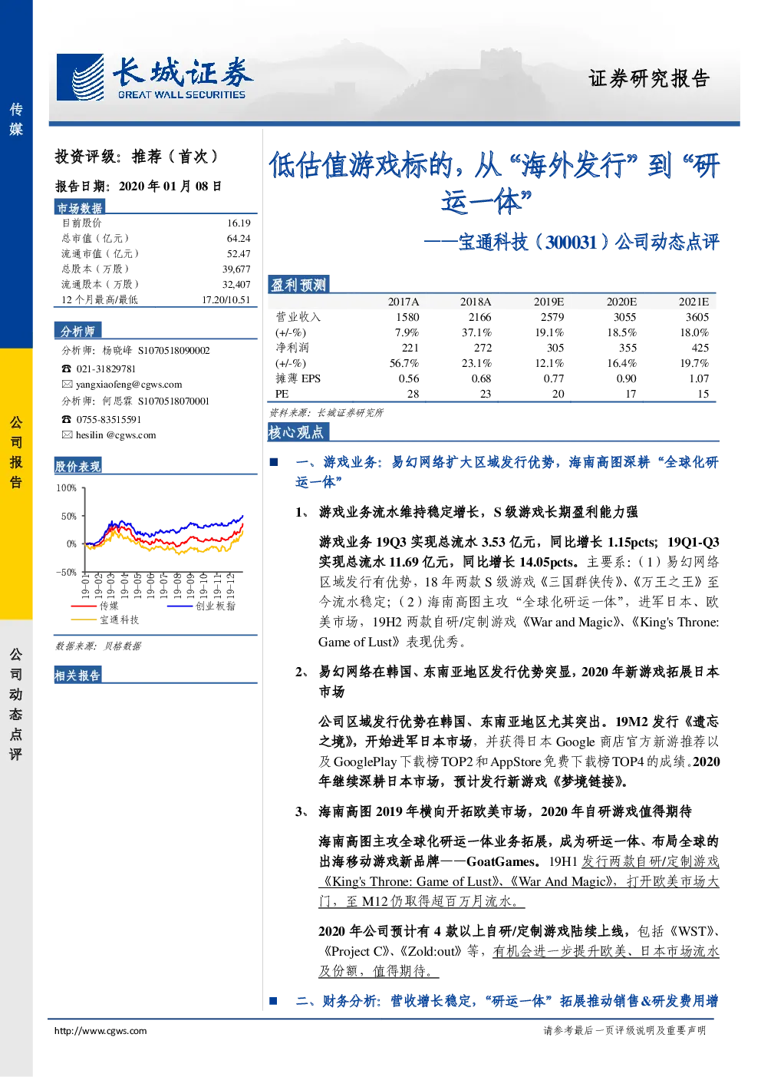Click the report date 2020年01月08日
Viewport: 761px width, 1077px height.
[x=170, y=187]
